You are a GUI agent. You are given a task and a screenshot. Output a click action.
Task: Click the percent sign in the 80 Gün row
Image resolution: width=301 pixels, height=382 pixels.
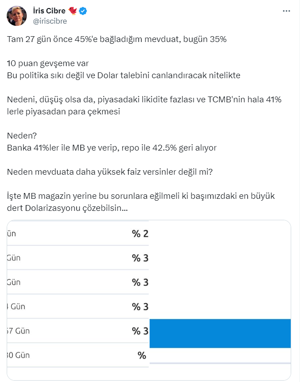(x=142, y=356)
